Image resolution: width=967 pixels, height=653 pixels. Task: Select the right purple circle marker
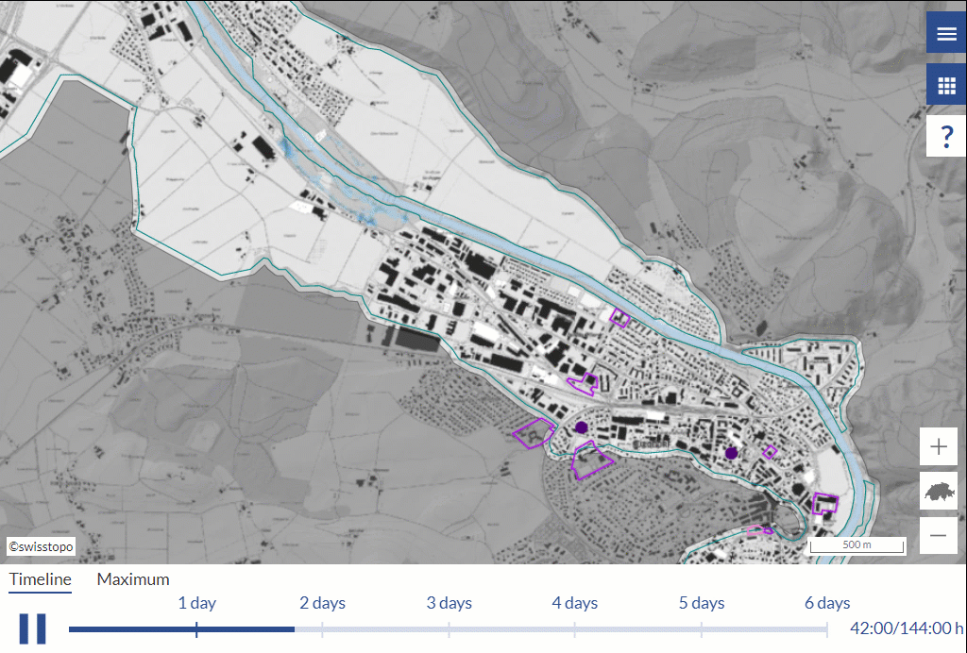pos(731,454)
